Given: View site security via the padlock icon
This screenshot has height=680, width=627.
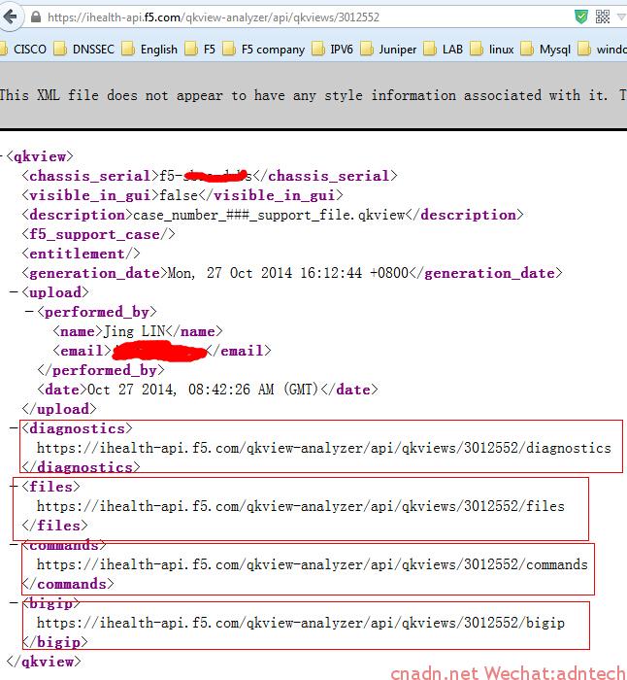Looking at the screenshot, I should (36, 17).
